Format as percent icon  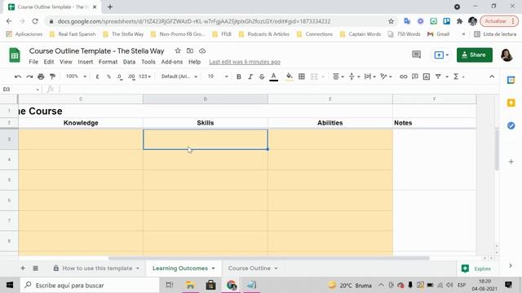coord(108,77)
